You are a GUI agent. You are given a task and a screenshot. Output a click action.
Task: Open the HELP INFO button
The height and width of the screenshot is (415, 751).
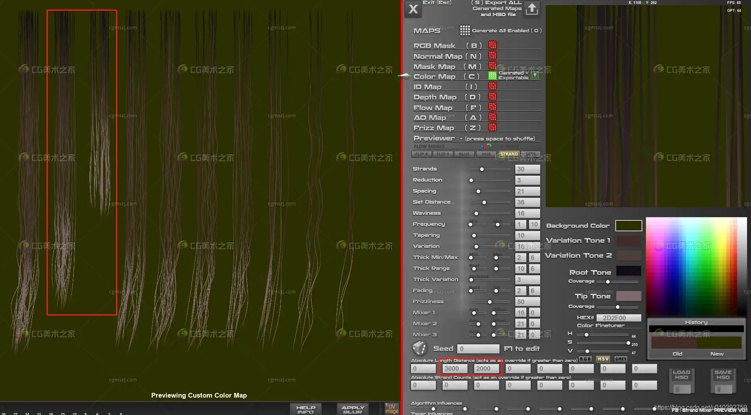(x=306, y=409)
